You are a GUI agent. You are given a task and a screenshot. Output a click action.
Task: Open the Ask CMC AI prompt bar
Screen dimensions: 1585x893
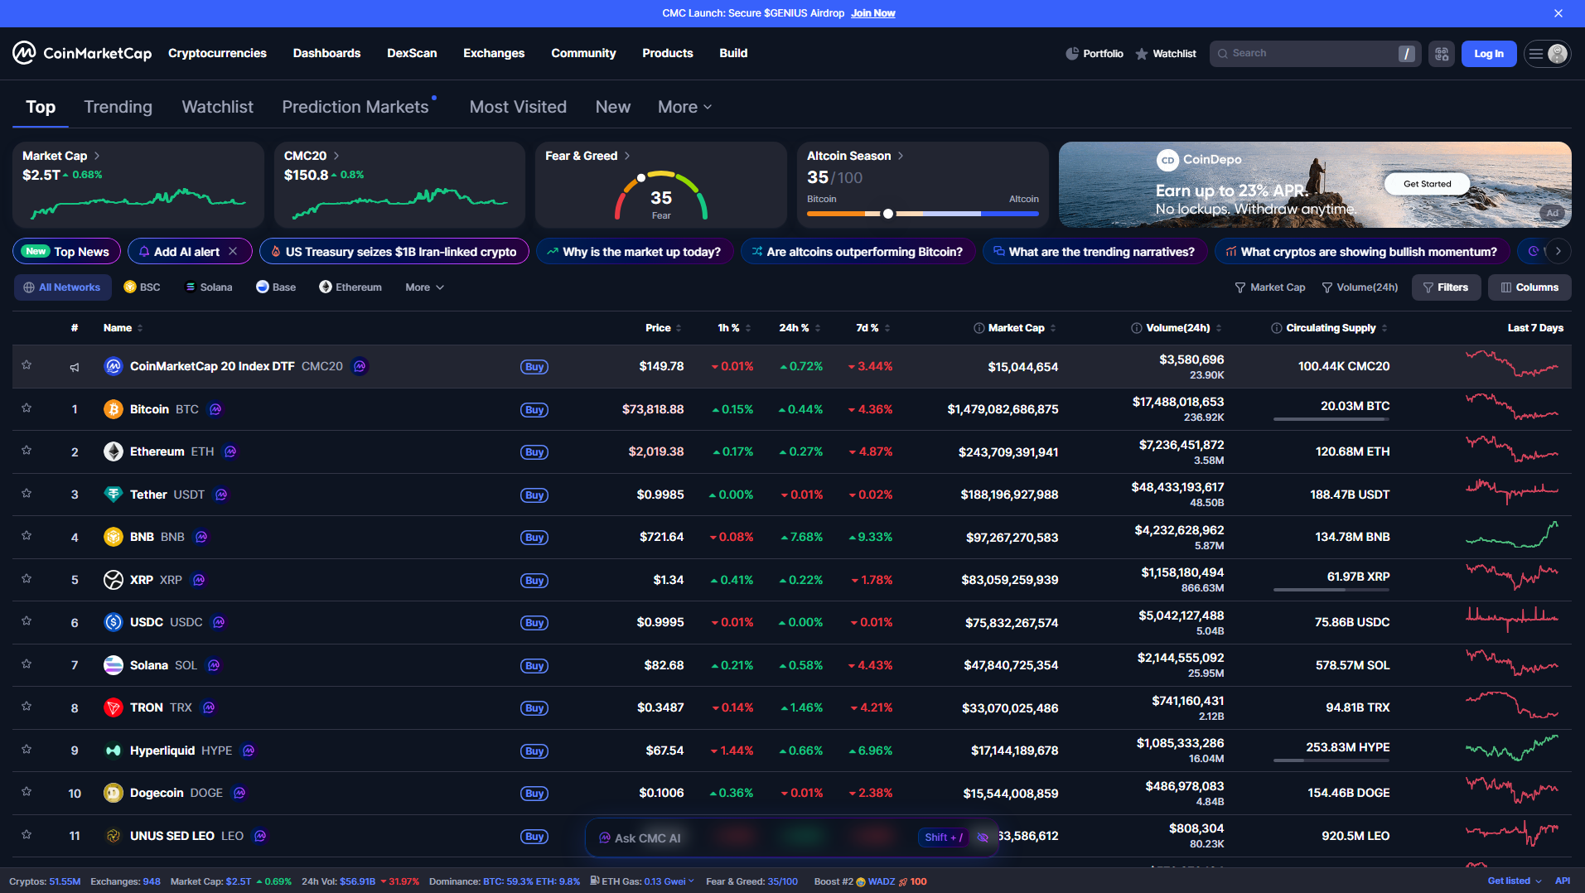click(791, 837)
